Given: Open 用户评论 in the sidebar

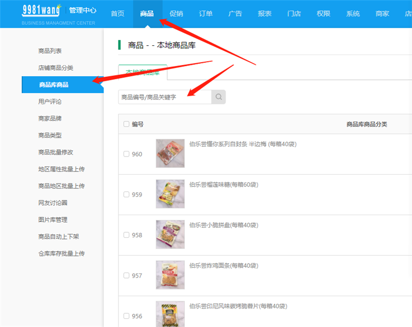Looking at the screenshot, I should [50, 101].
